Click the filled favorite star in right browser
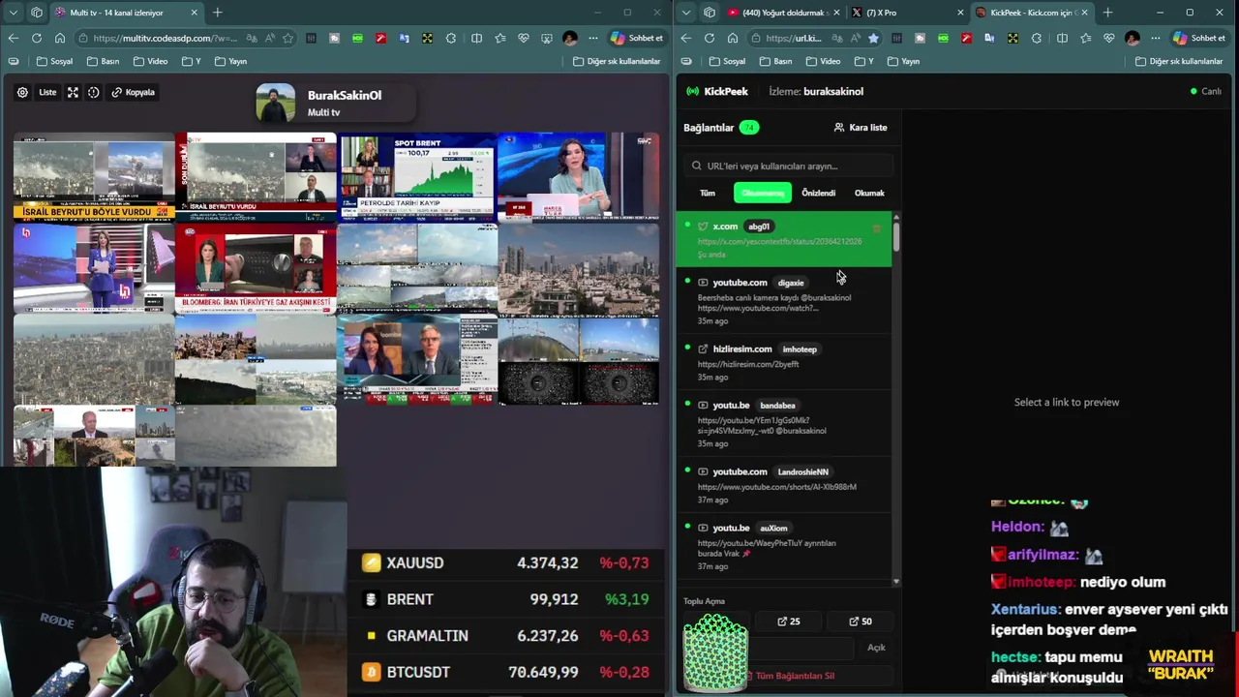The image size is (1239, 697). click(873, 38)
